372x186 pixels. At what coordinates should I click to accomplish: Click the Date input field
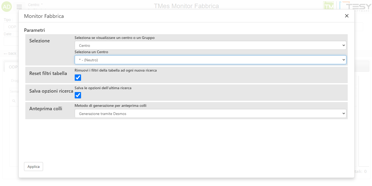(11, 41)
